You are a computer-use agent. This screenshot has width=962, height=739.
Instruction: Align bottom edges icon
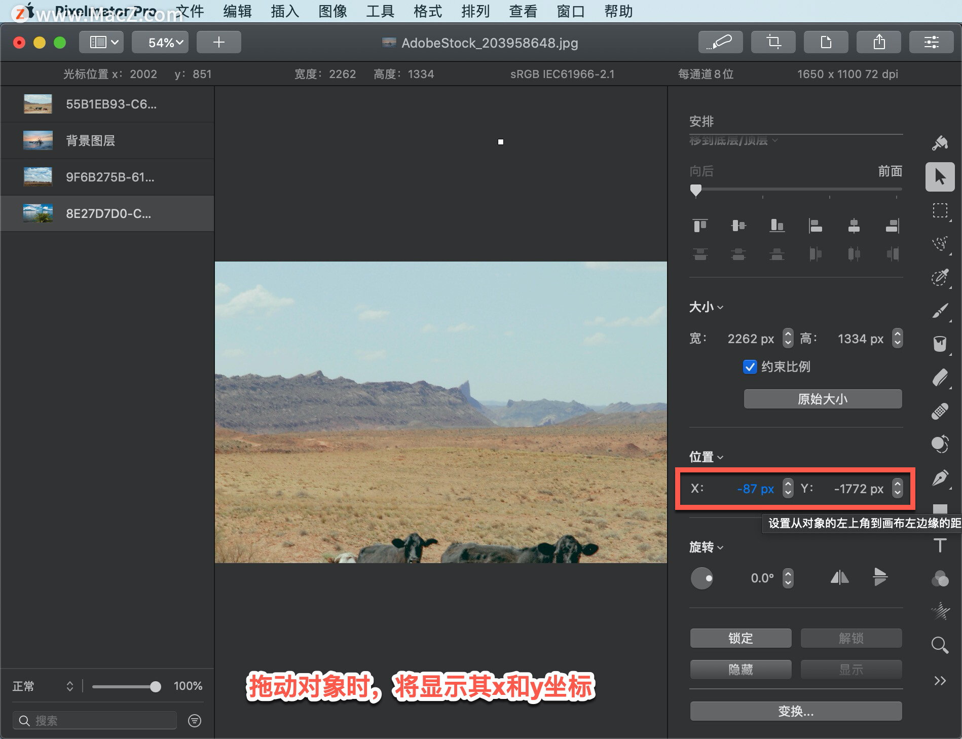(777, 226)
